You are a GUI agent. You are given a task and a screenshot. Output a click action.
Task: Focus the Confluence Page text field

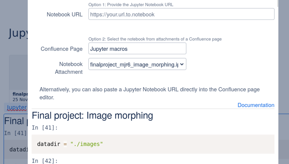(x=137, y=49)
